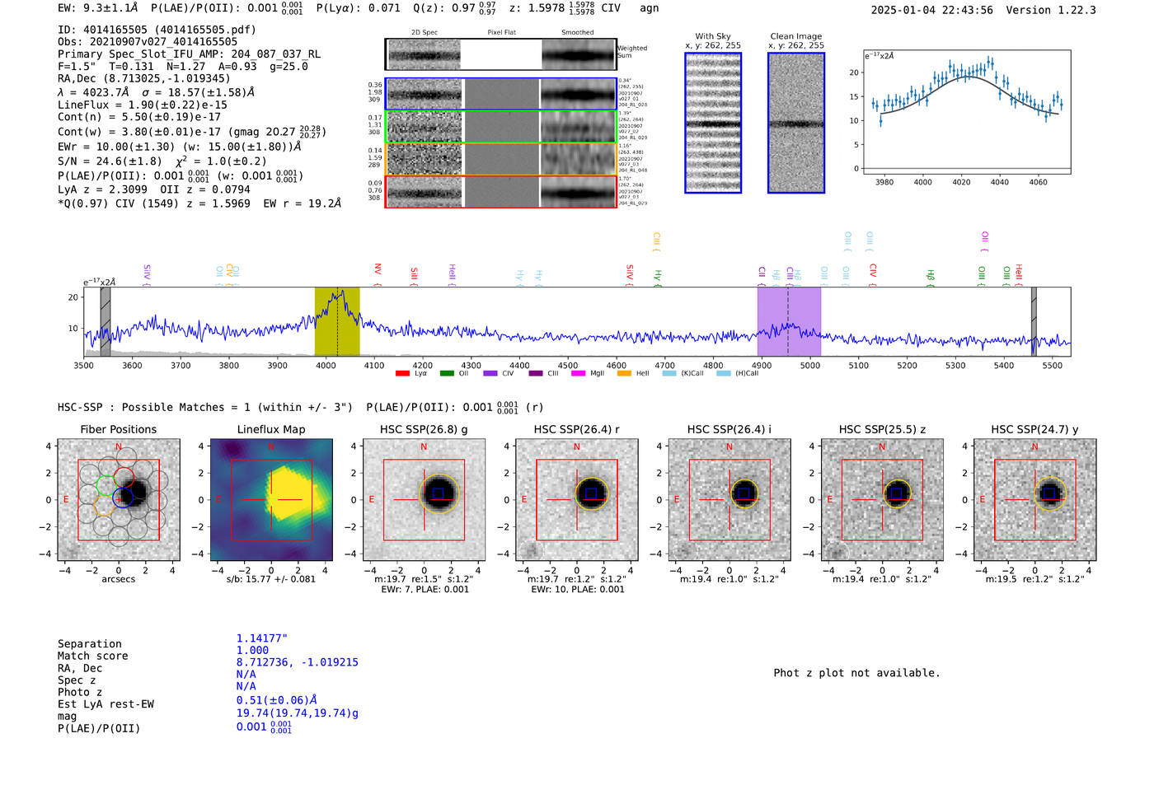Screen dimensions: 1154x785
Task: Click the orange-bordered 2D spectrum row
Action: (501, 159)
